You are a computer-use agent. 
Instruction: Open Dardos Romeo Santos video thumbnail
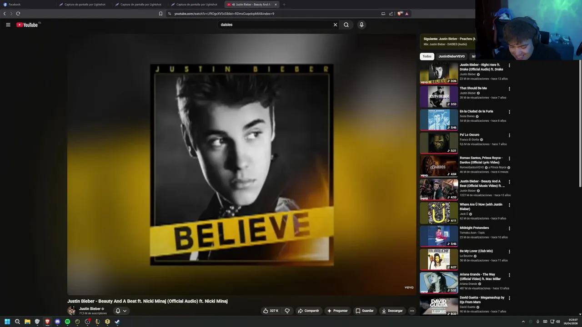coord(439,166)
